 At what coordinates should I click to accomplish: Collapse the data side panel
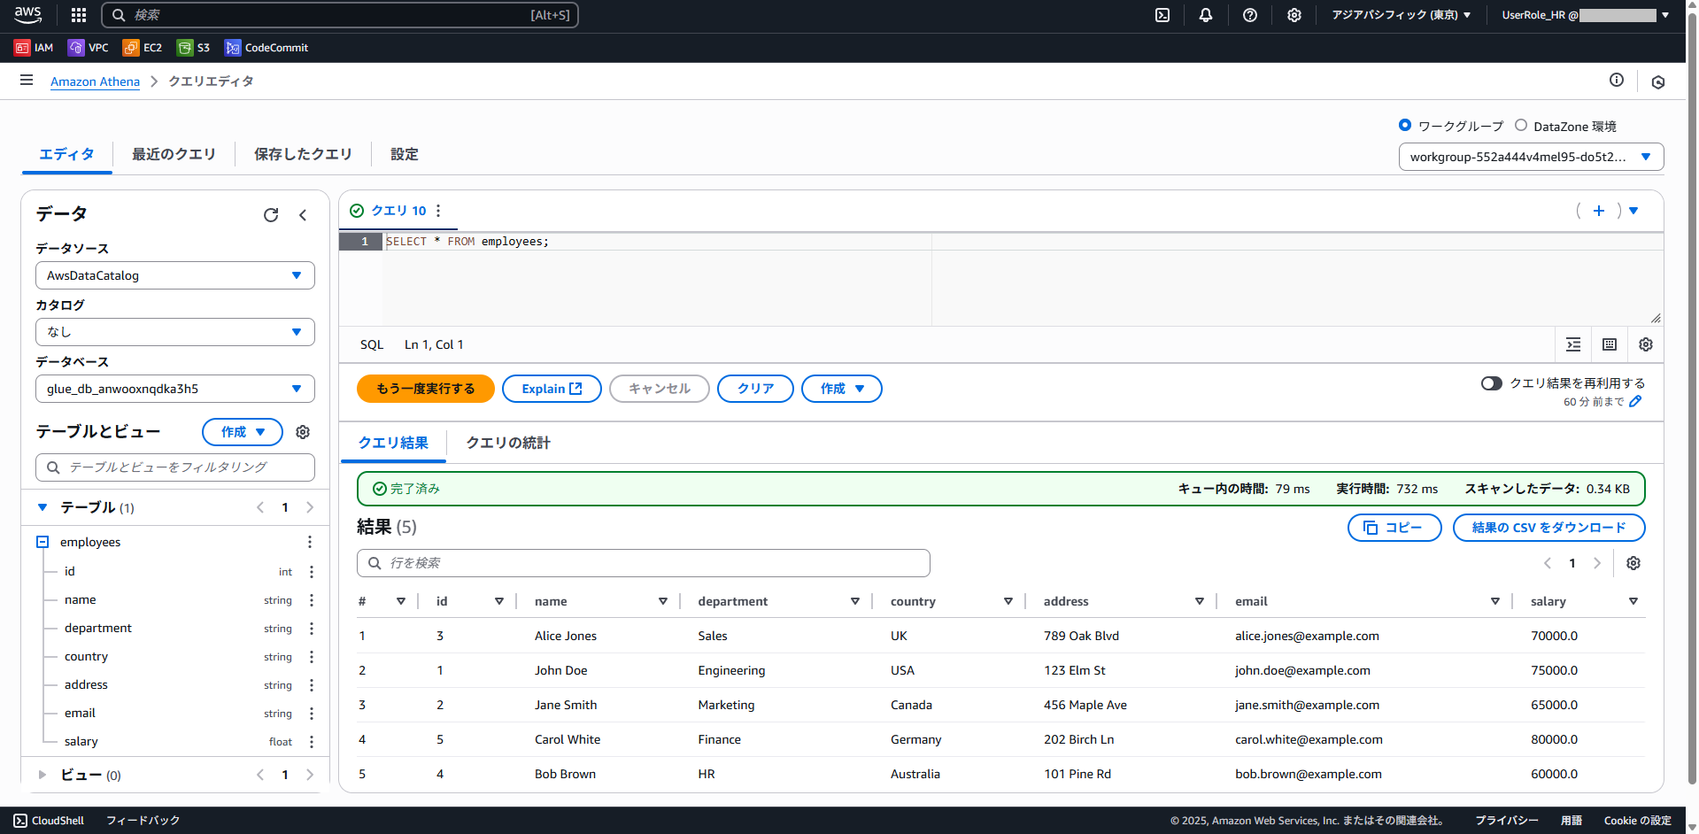(303, 215)
